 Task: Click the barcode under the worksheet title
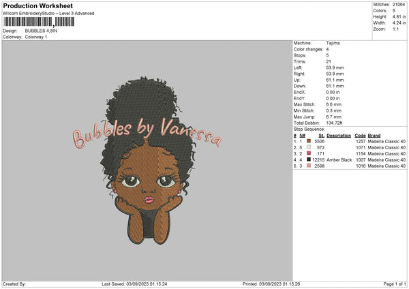[39, 22]
